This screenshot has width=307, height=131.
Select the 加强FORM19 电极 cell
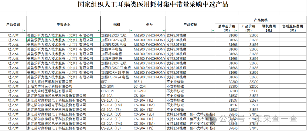[117, 72]
